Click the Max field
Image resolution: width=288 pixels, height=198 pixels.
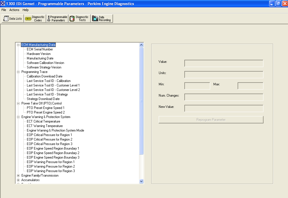pyautogui.click(x=250, y=86)
